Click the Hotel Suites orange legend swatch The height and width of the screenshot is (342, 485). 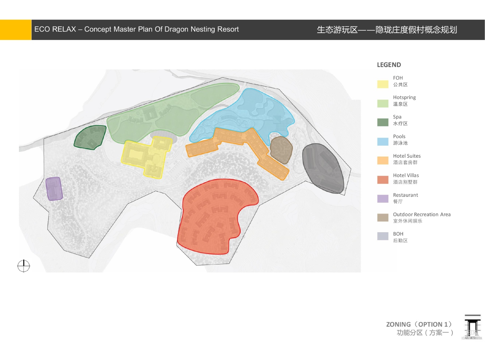pos(383,161)
